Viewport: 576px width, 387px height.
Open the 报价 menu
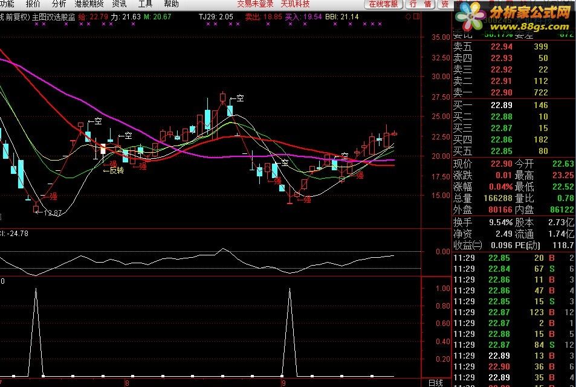click(x=33, y=4)
